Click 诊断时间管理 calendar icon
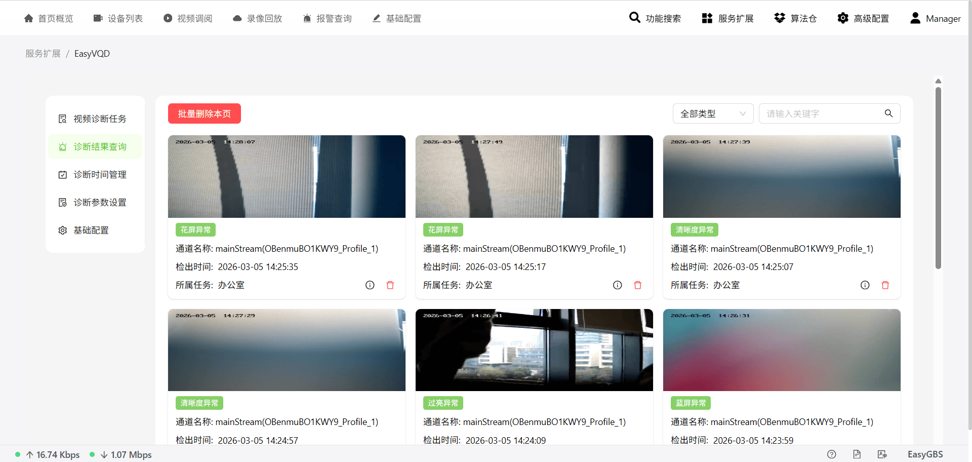Screen dimensions: 972x462 point(63,175)
